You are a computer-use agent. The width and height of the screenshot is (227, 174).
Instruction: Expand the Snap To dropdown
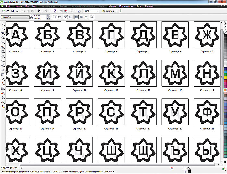(117, 11)
